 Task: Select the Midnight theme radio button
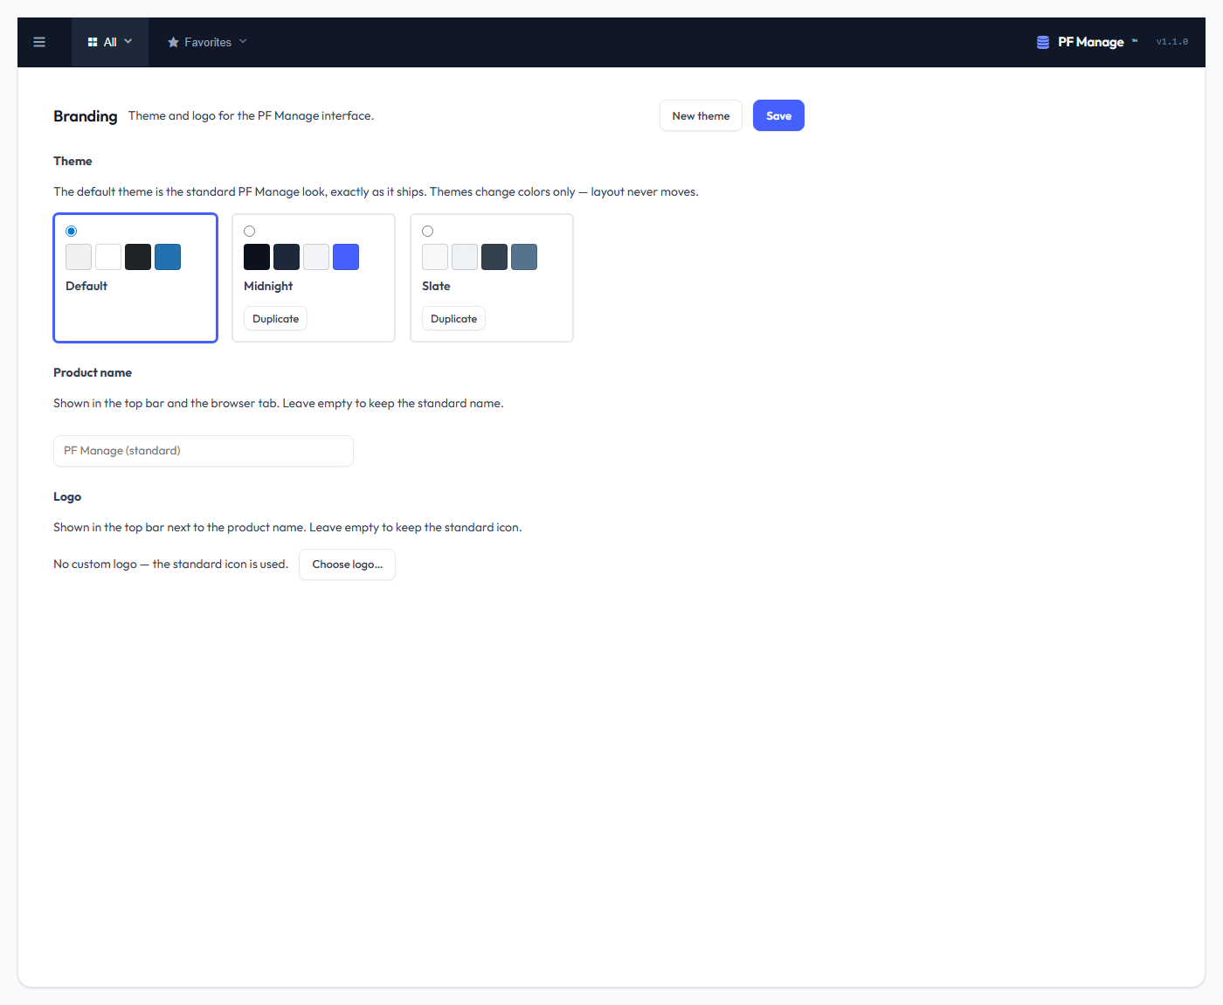point(250,232)
